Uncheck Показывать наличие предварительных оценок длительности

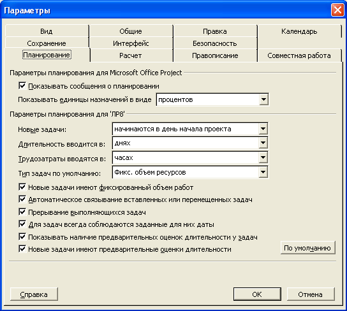(x=22, y=236)
